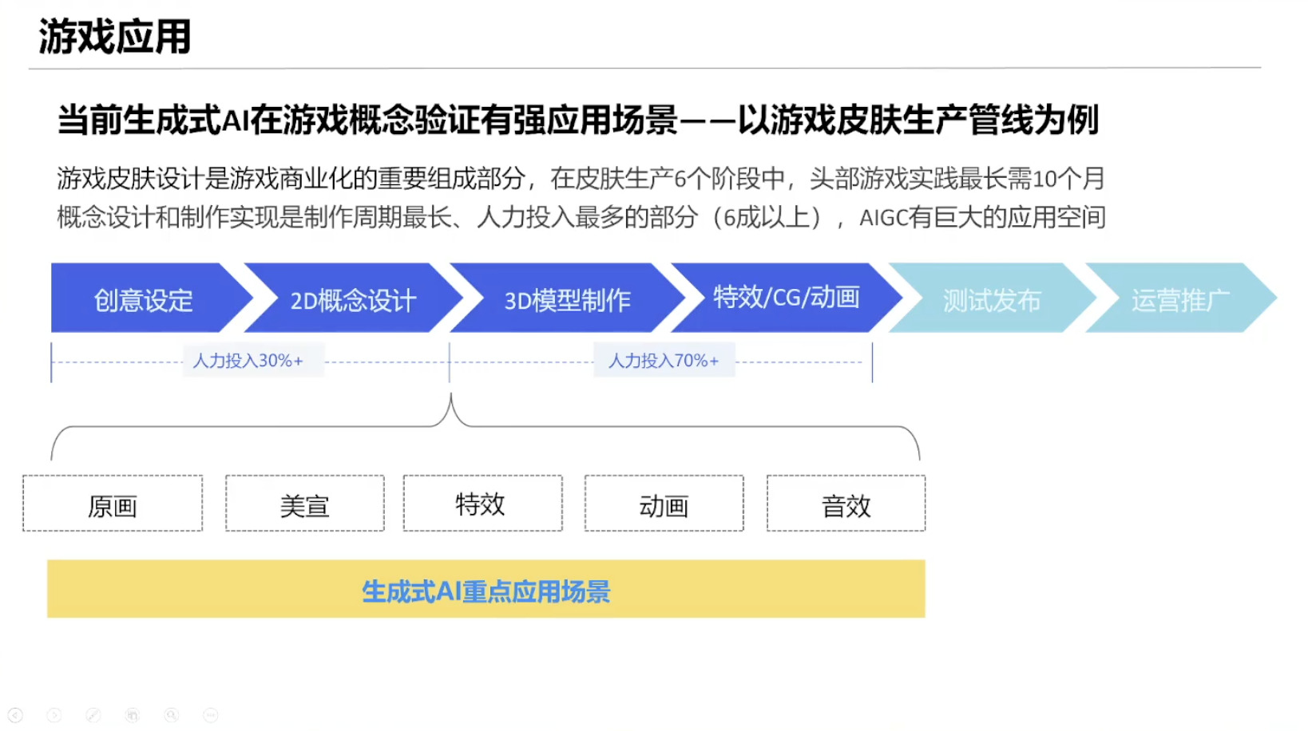Click the 音效 dashed box
This screenshot has width=1308, height=731.
[846, 504]
